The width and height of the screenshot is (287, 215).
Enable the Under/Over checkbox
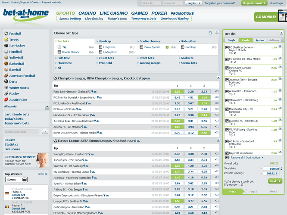pyautogui.click(x=100, y=52)
